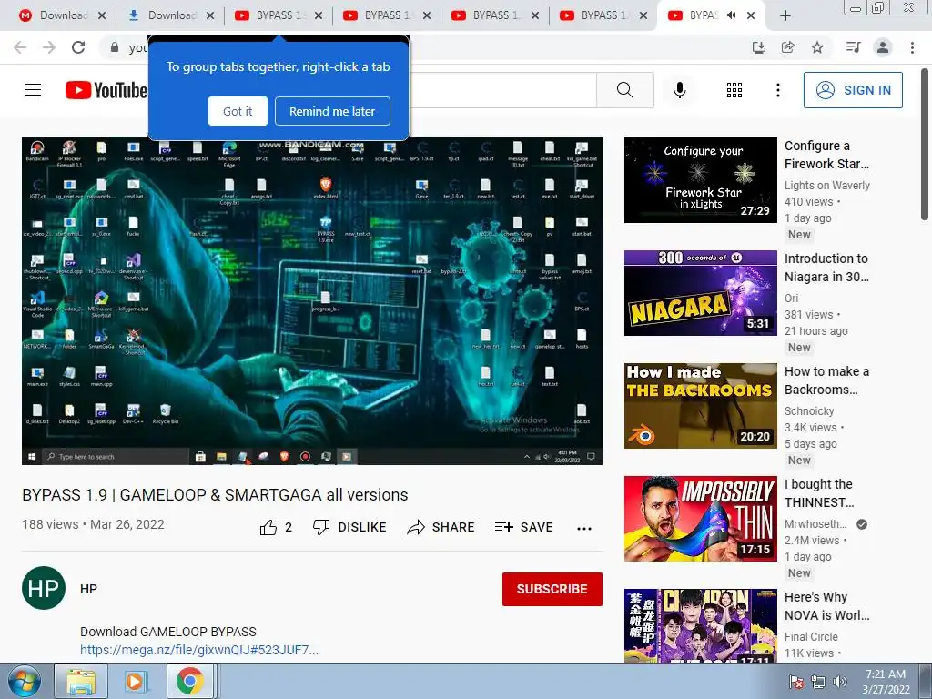Open YouTube hamburger guide menu
The width and height of the screenshot is (932, 699).
click(x=33, y=90)
